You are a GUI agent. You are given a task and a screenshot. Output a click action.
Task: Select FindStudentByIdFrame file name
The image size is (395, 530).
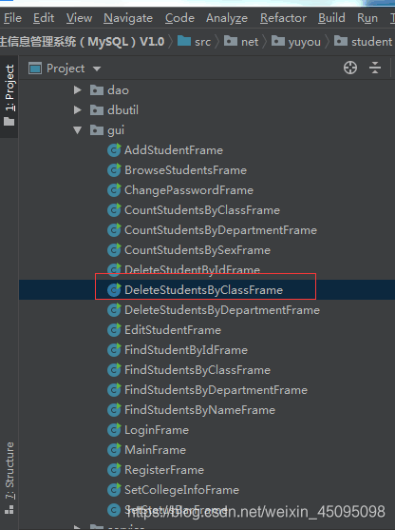(186, 350)
